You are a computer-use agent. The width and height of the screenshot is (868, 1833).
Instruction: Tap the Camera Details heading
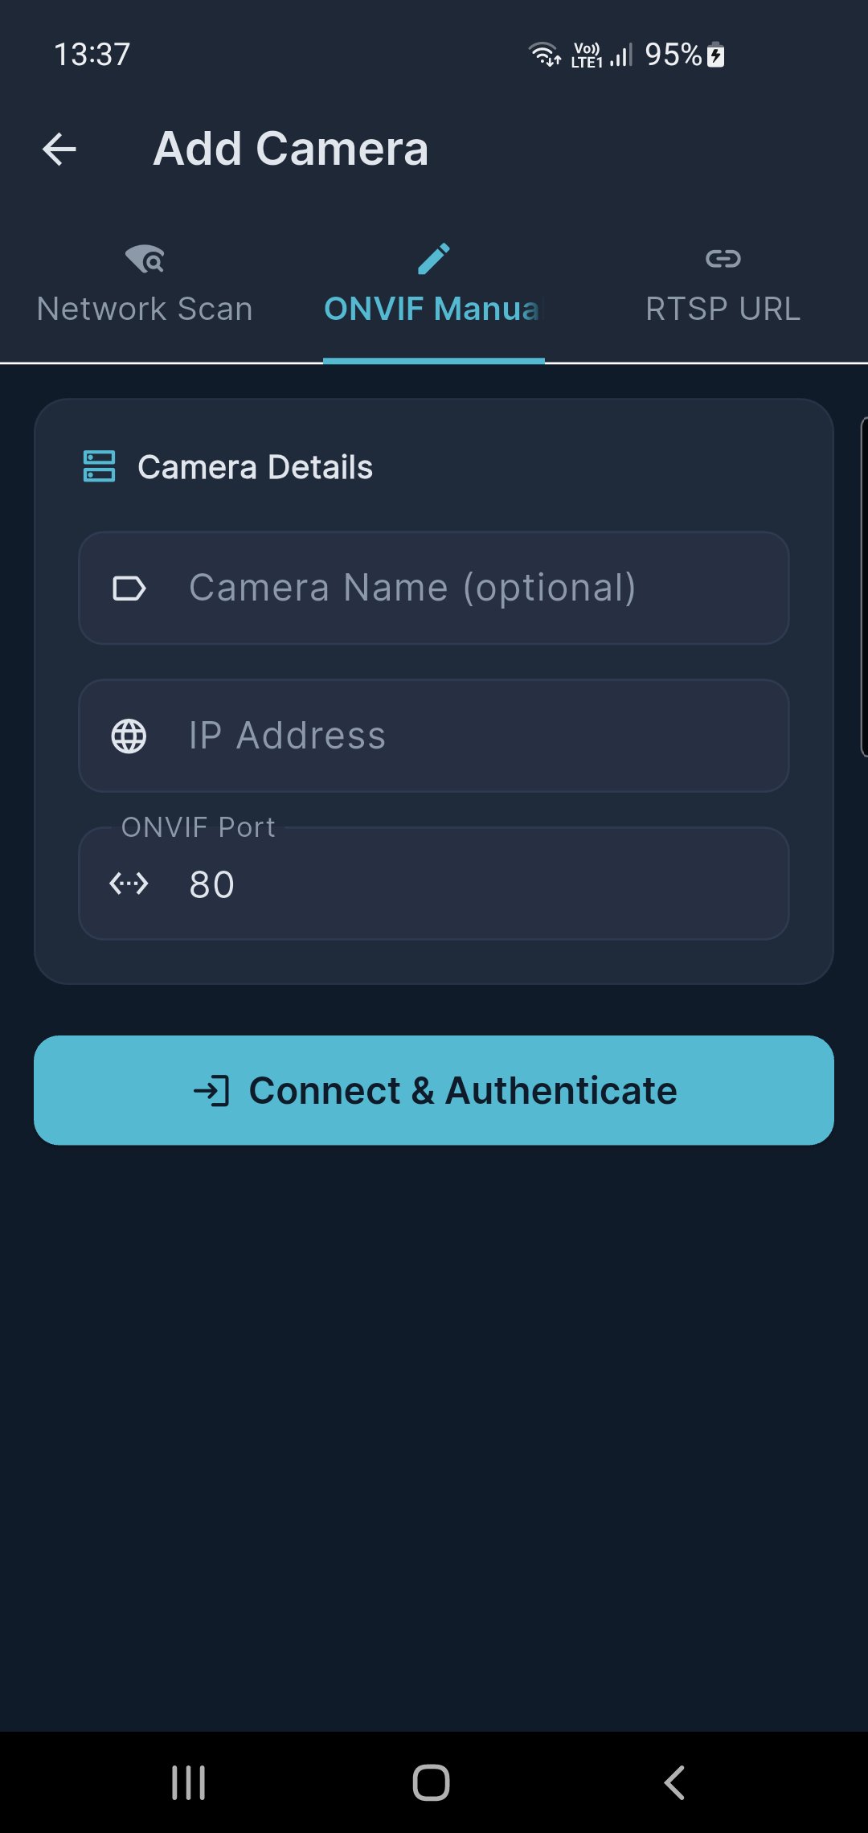pos(256,467)
